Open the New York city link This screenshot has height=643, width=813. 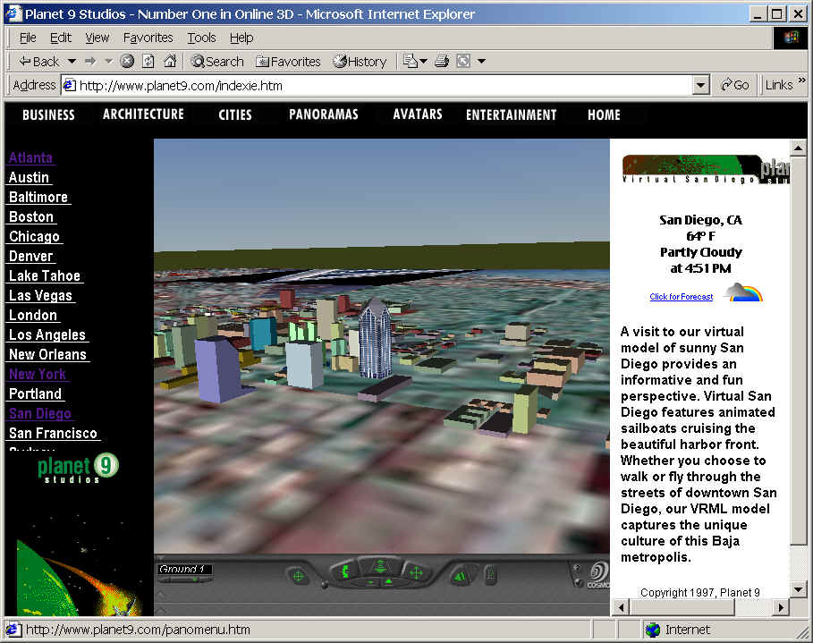38,375
